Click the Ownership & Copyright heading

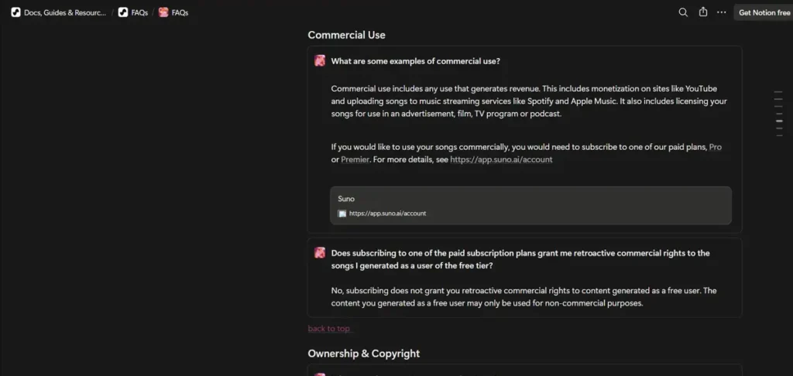(x=363, y=354)
